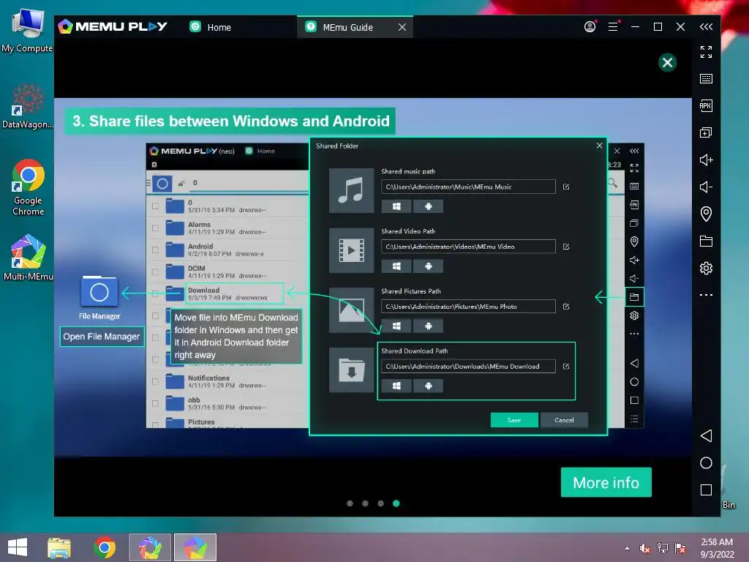Image resolution: width=749 pixels, height=562 pixels.
Task: Show more sidebar tools via the three dots
Action: [706, 295]
